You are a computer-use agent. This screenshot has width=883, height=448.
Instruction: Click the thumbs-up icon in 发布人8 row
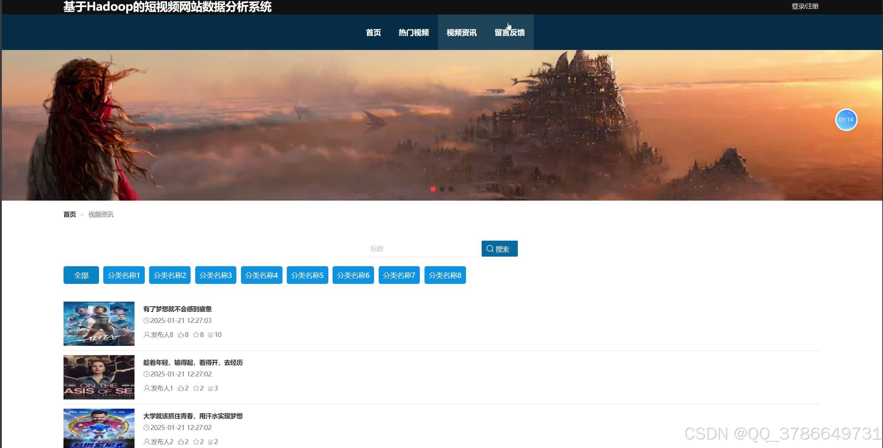tap(181, 335)
